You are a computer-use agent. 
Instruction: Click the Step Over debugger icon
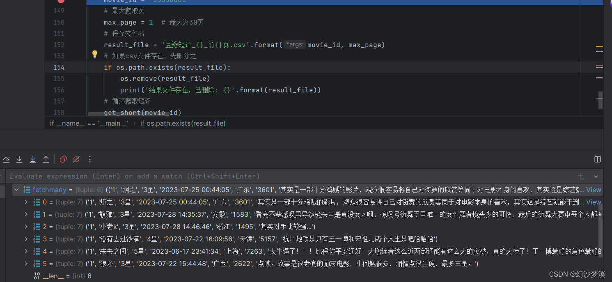tap(6, 159)
